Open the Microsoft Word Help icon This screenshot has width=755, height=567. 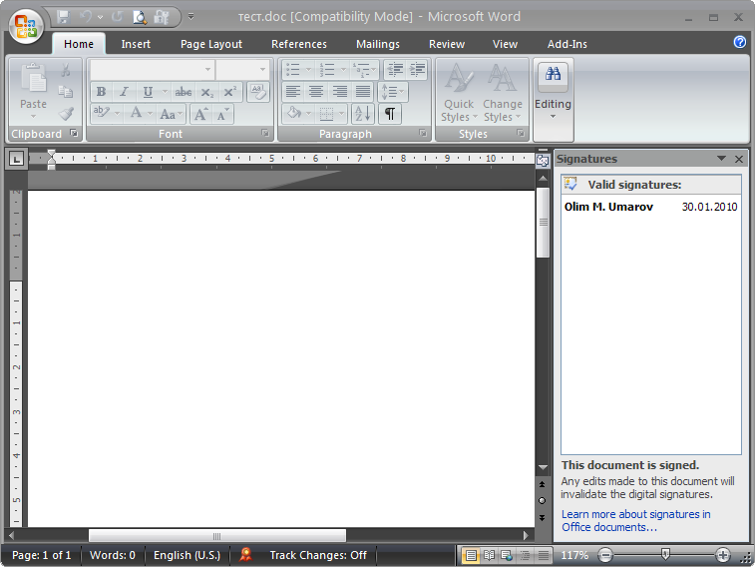[740, 42]
